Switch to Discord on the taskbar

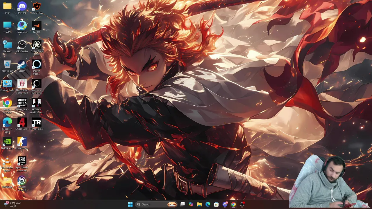(x=225, y=204)
